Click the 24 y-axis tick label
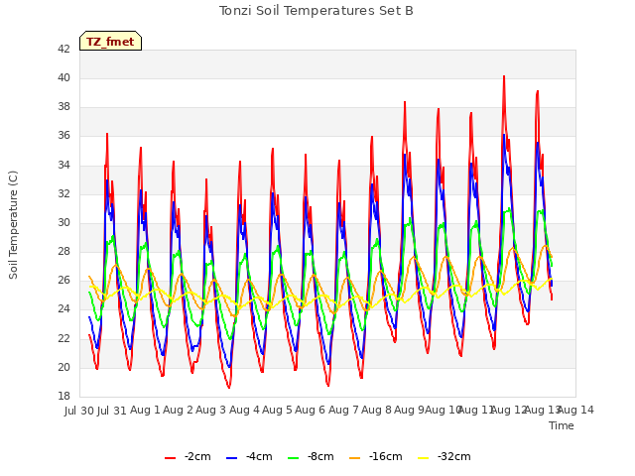The height and width of the screenshot is (476, 635). pyautogui.click(x=63, y=309)
